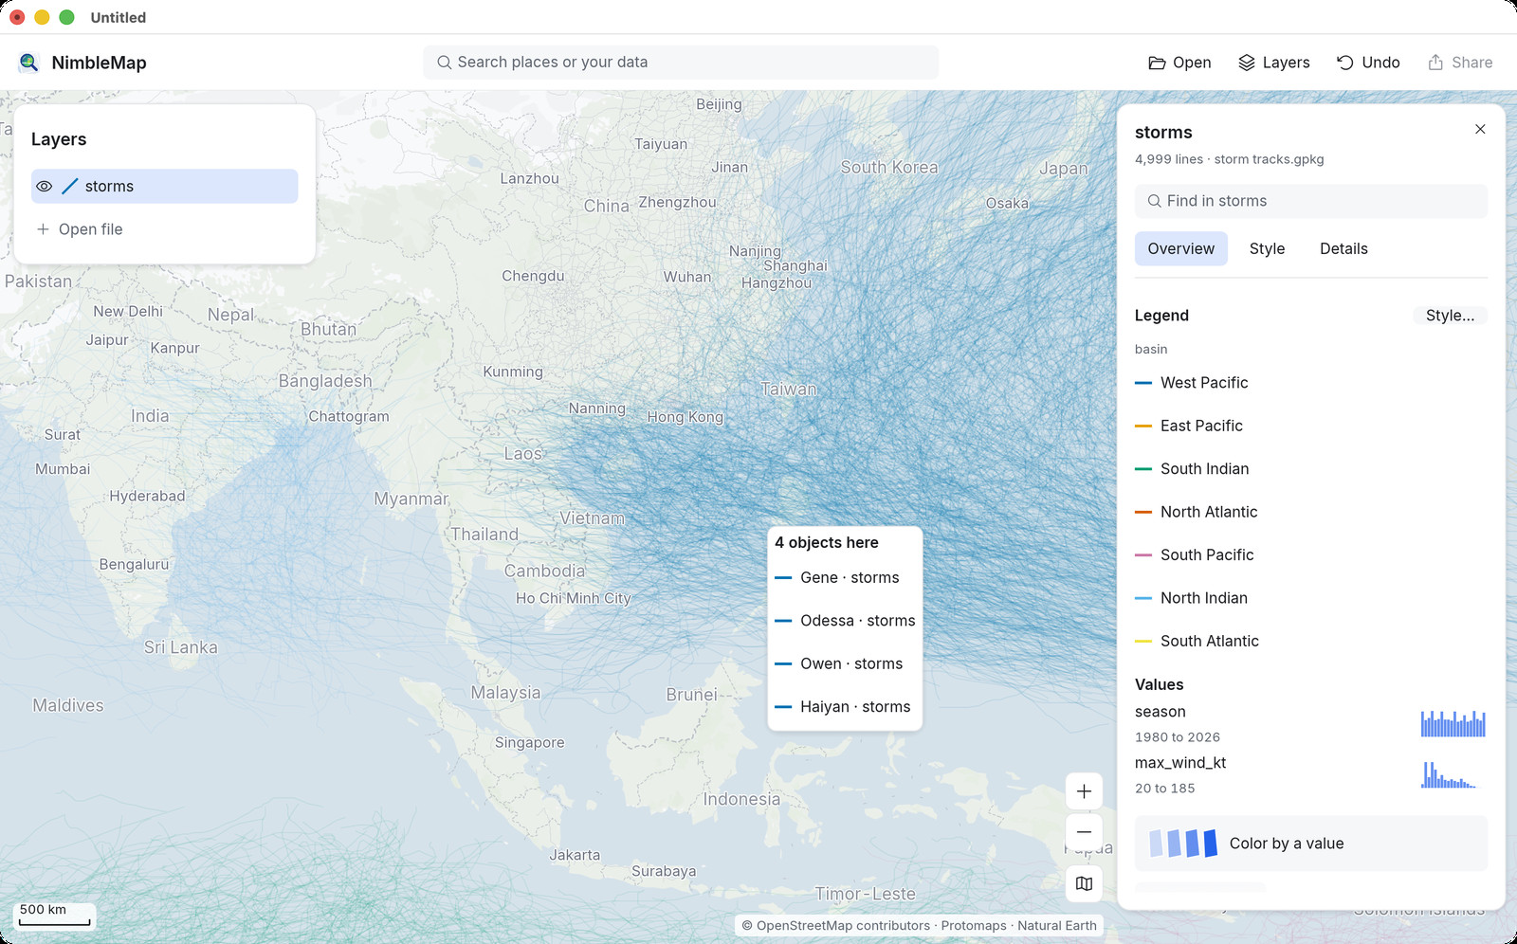Screen dimensions: 1517x944
Task: Switch to the Style tab
Action: pyautogui.click(x=1267, y=248)
